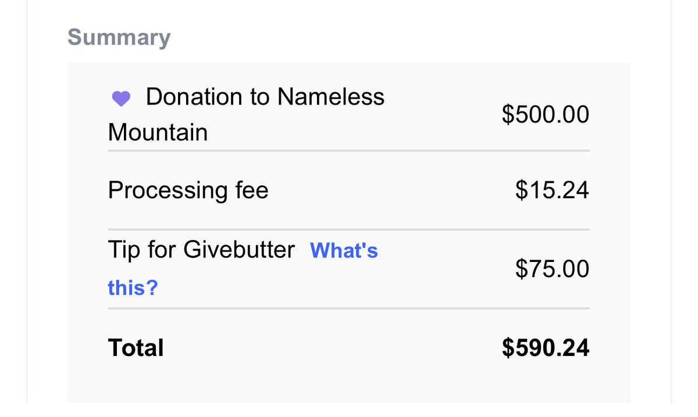Click the Summary heading
698x417 pixels.
pos(119,38)
